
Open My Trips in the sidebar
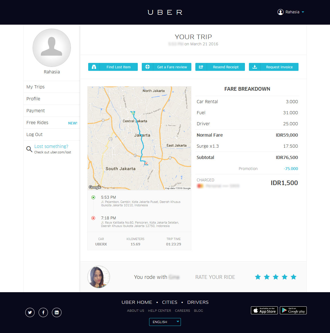coord(52,87)
